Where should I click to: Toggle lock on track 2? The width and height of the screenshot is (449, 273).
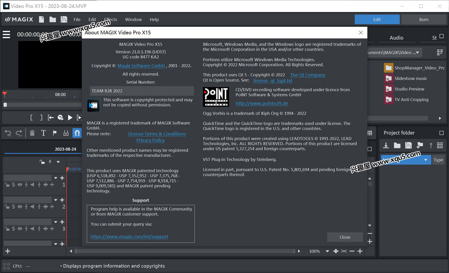[7, 207]
